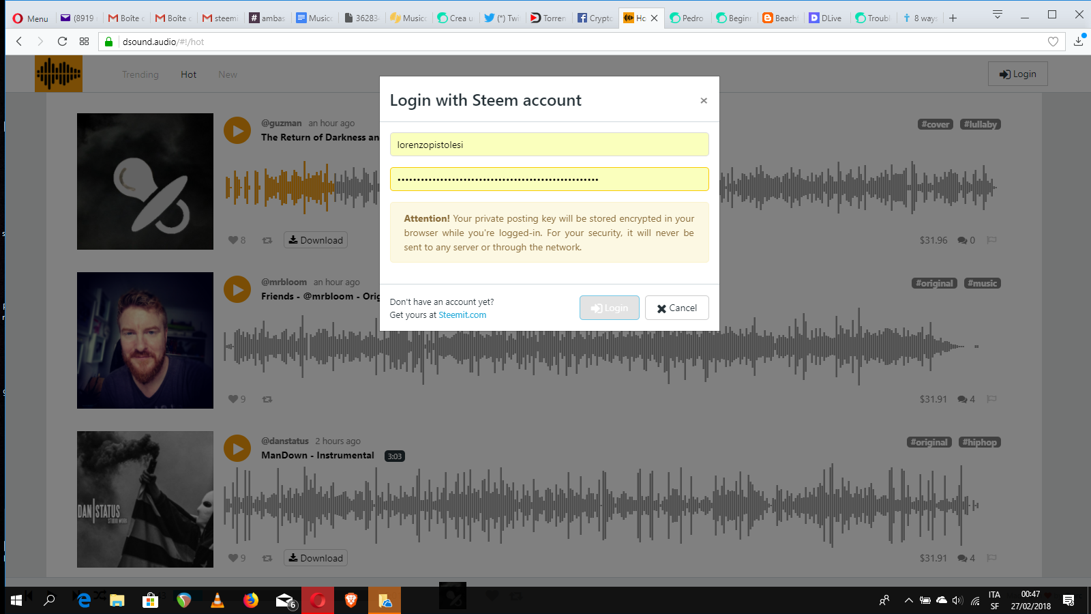This screenshot has width=1091, height=614.
Task: Switch to the Trending tab
Action: 140,74
